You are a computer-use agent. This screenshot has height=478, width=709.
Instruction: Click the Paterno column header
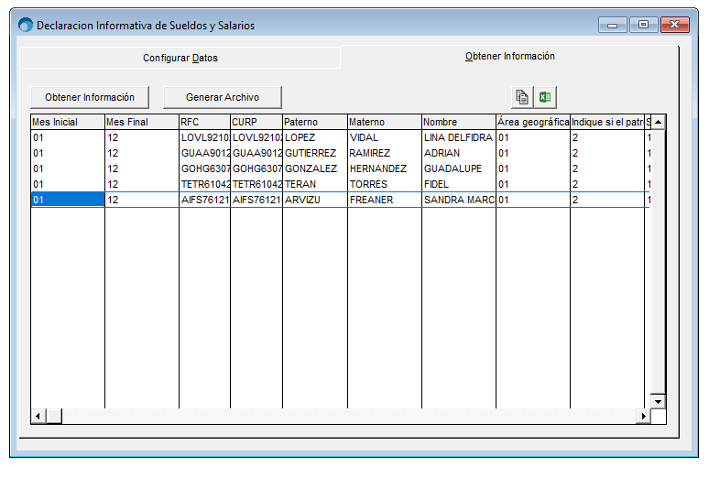point(314,122)
